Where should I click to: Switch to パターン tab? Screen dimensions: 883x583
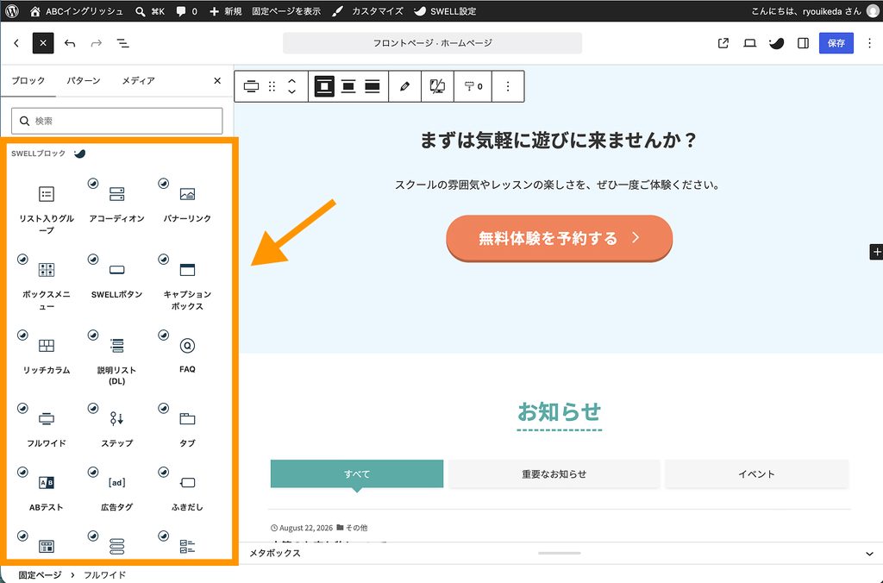tap(84, 80)
